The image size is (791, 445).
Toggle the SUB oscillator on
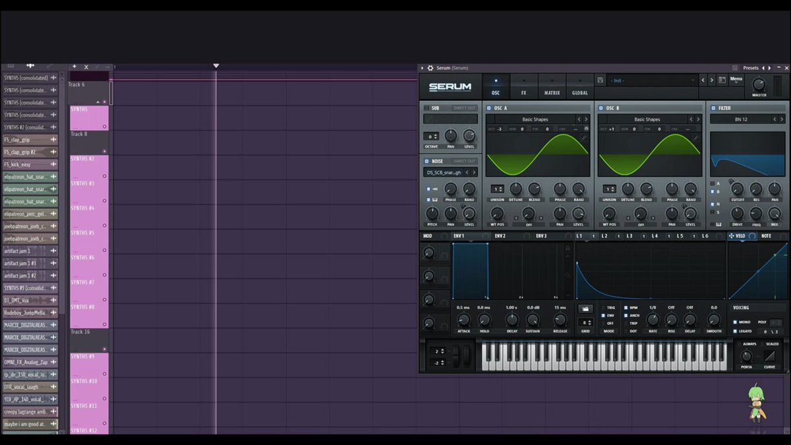click(426, 108)
